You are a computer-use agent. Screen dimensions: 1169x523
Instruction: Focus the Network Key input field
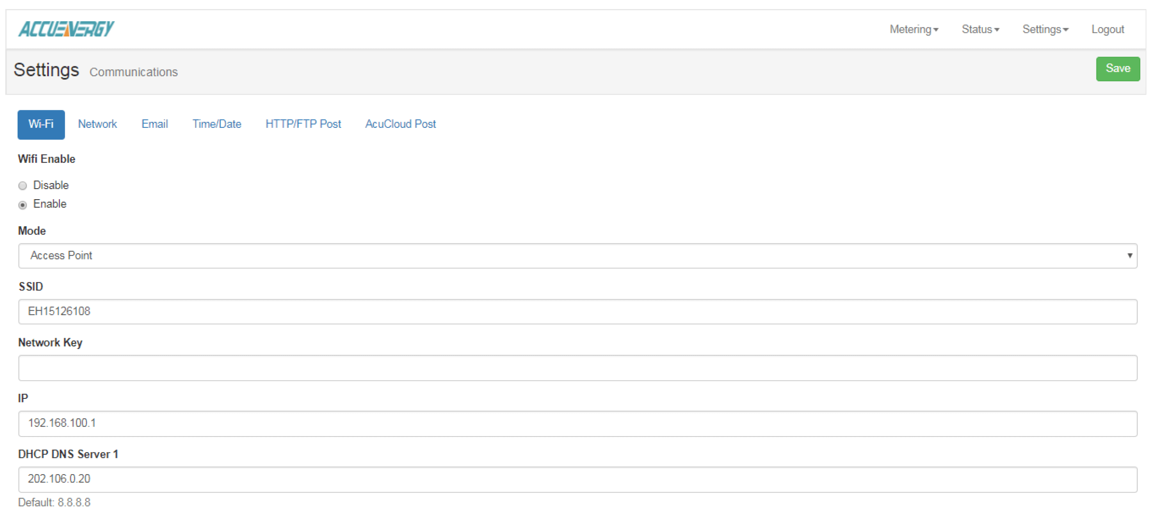click(577, 368)
